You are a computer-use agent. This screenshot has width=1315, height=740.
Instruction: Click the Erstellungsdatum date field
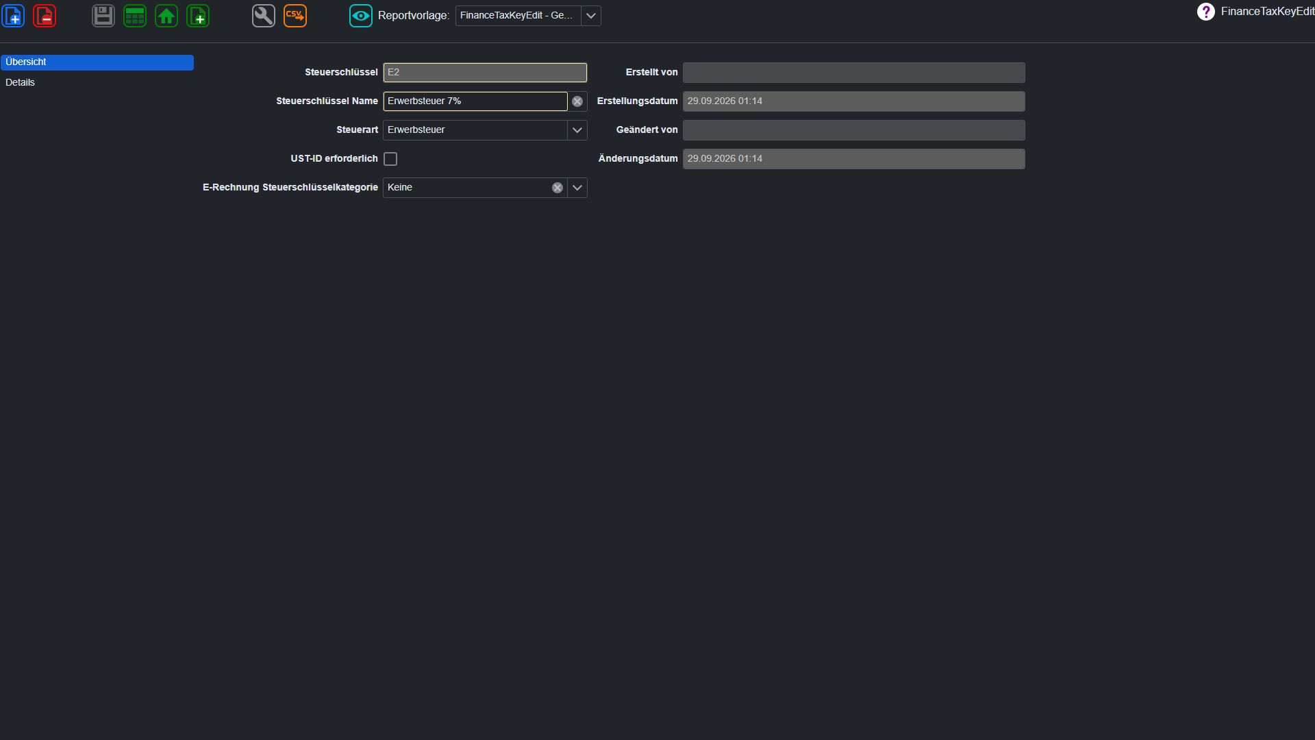pos(854,101)
